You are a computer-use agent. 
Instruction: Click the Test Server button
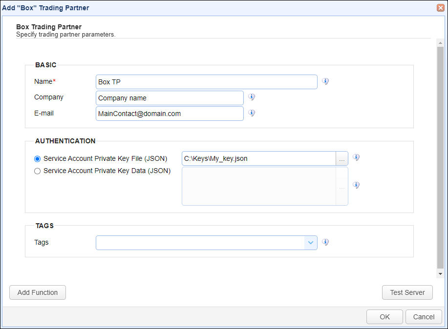click(407, 292)
